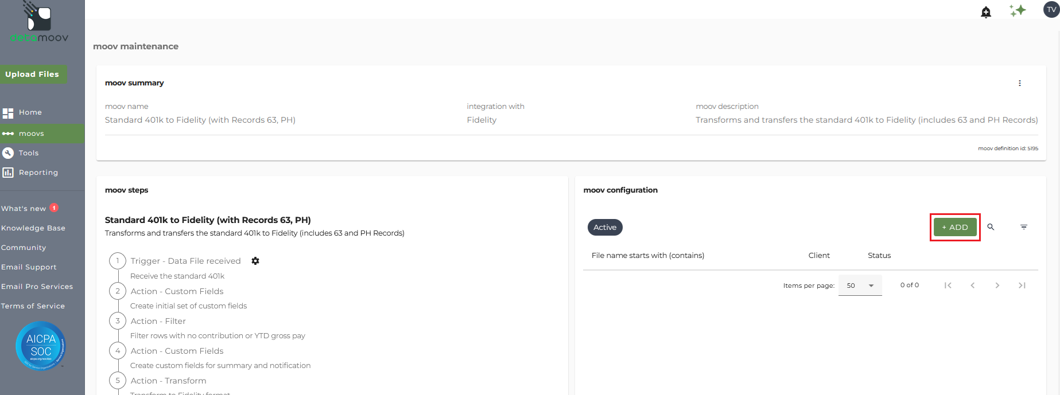Click the Reporting chart icon
This screenshot has height=395, width=1060.
tap(8, 173)
